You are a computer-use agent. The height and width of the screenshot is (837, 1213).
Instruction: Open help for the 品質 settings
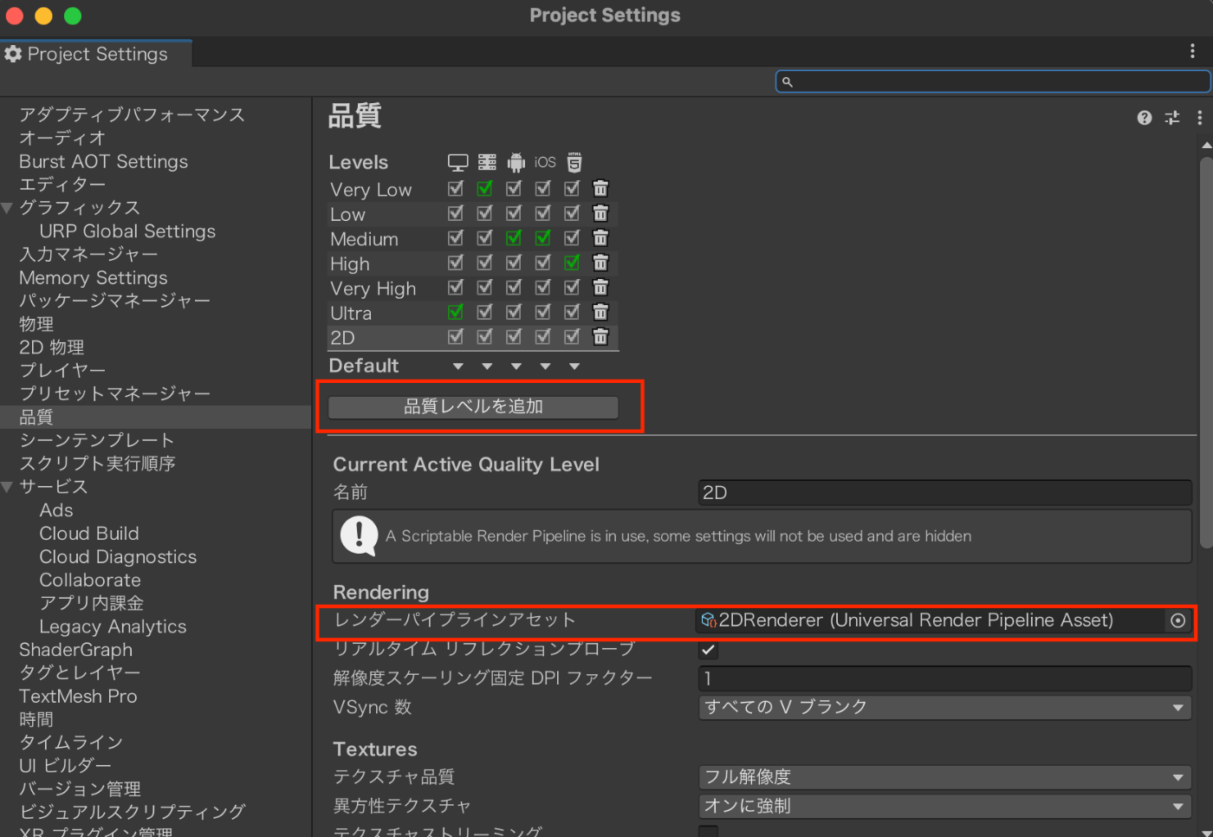click(1145, 118)
